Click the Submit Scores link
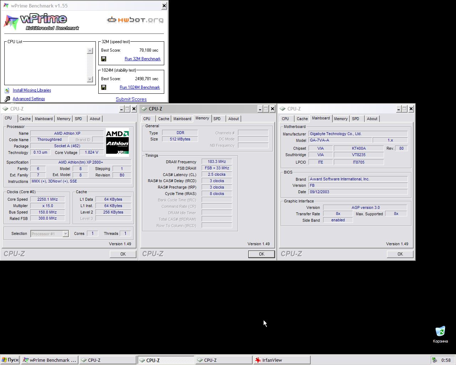The height and width of the screenshot is (365, 456). tap(131, 99)
